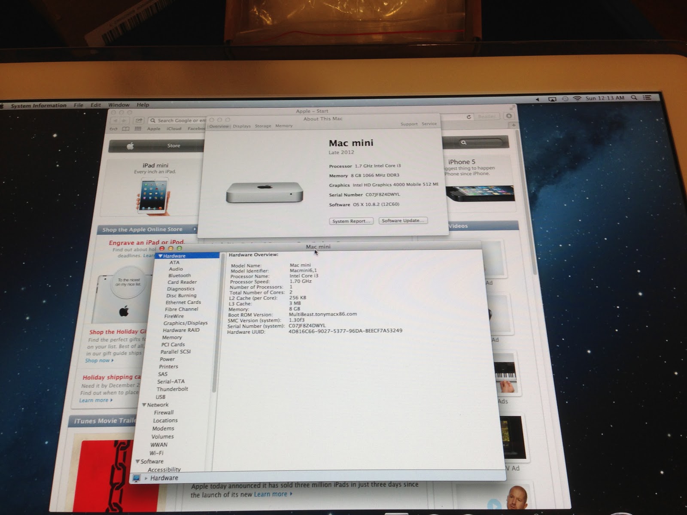Select Thunderbolt in the sidebar
Image resolution: width=687 pixels, height=515 pixels.
click(172, 389)
